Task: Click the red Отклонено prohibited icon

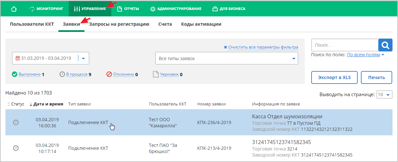Action: click(x=109, y=74)
